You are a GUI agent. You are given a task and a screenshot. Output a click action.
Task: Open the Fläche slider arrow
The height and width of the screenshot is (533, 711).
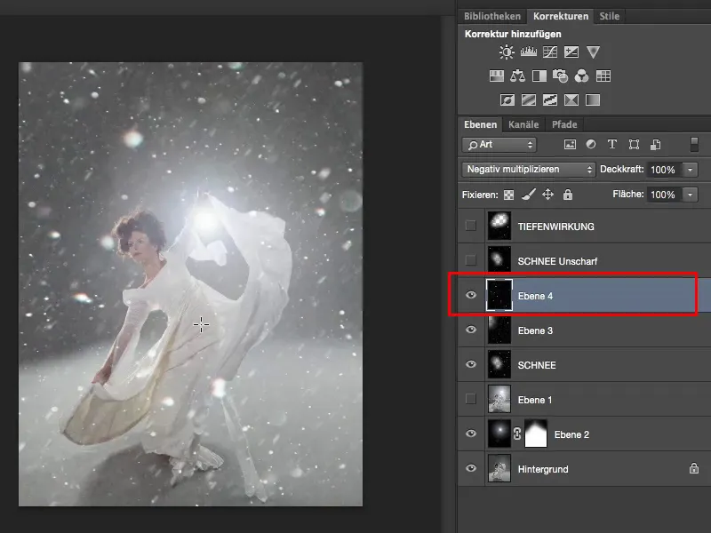pyautogui.click(x=691, y=195)
